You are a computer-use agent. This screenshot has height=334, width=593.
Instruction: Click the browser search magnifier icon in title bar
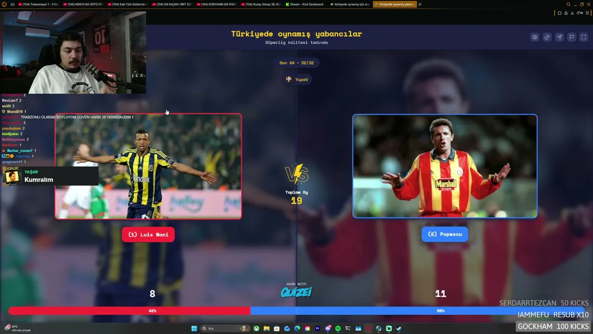[x=568, y=4]
